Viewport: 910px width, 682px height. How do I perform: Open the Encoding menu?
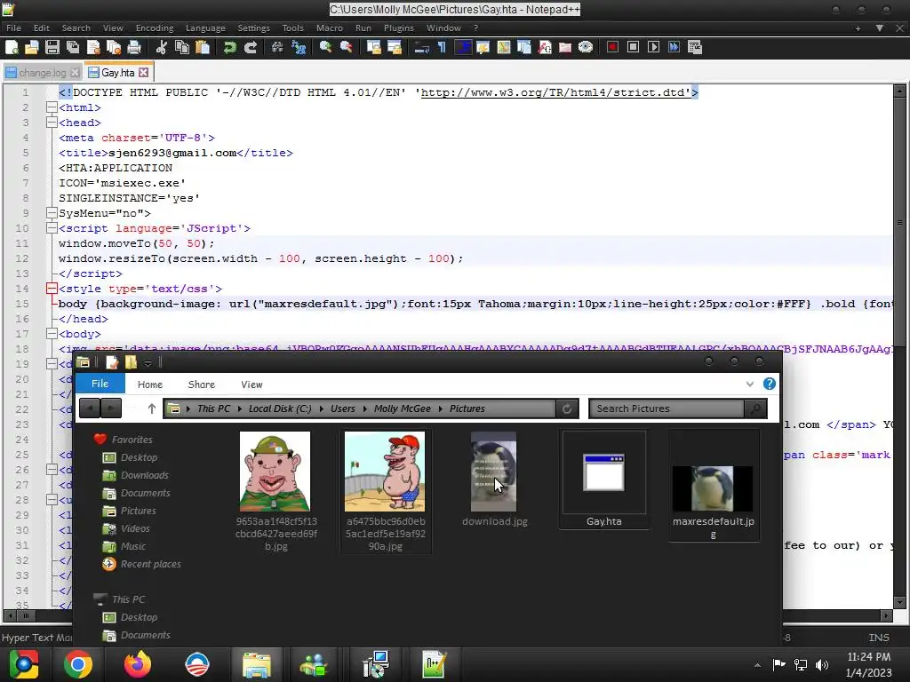(x=155, y=28)
